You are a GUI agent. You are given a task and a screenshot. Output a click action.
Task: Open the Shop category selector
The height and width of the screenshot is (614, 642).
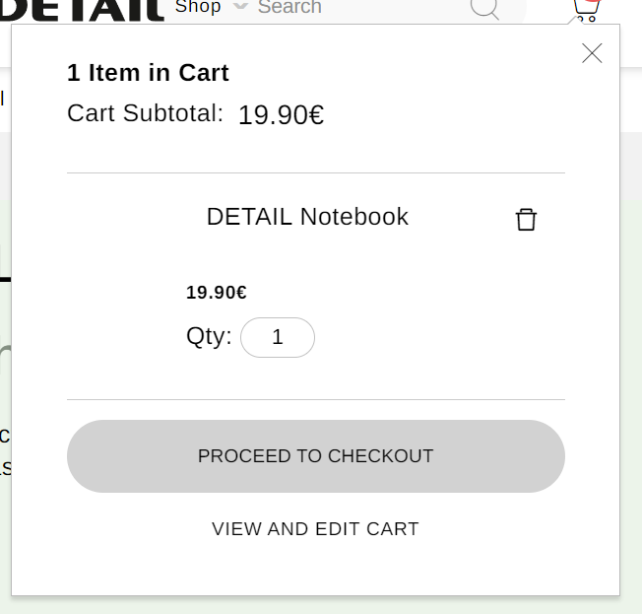199,7
